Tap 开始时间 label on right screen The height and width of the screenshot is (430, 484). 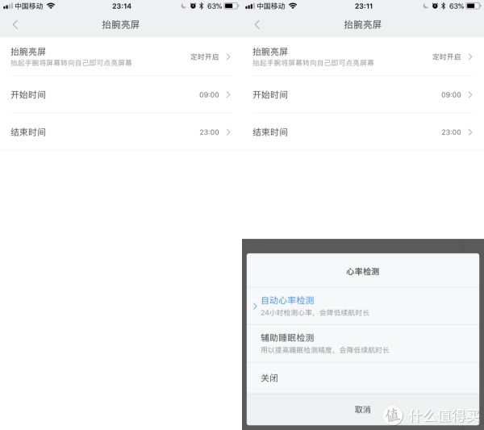(x=270, y=94)
